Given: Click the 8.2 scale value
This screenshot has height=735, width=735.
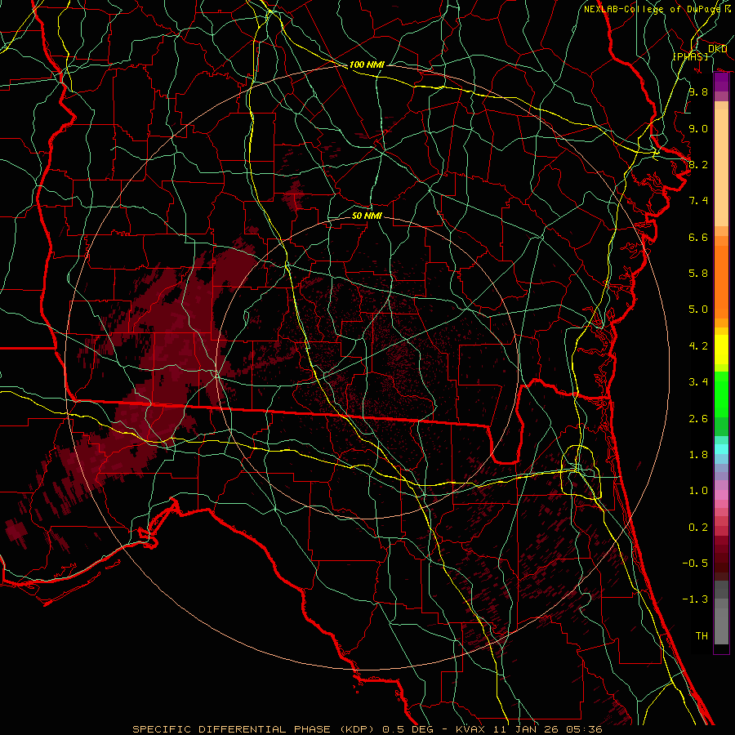Looking at the screenshot, I should point(698,164).
